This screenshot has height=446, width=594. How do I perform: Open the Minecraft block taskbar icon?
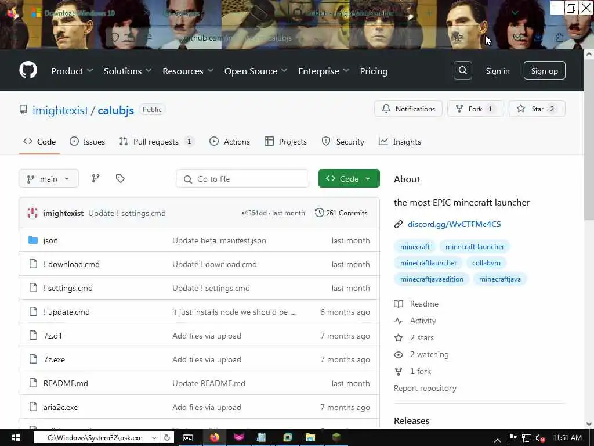coord(336,437)
